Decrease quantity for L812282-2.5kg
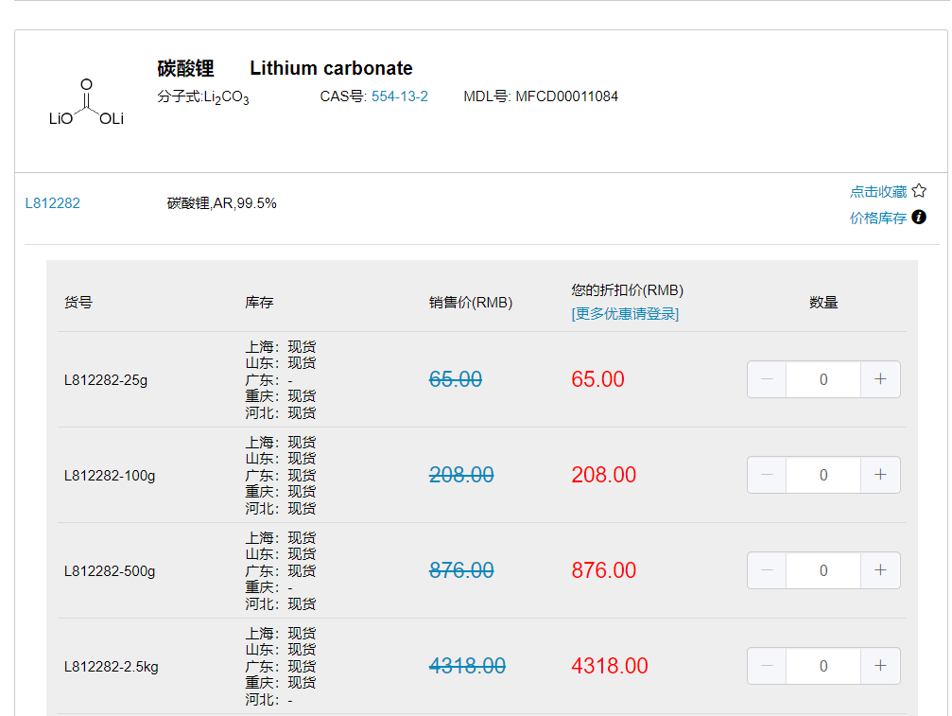The width and height of the screenshot is (952, 716). tap(767, 665)
